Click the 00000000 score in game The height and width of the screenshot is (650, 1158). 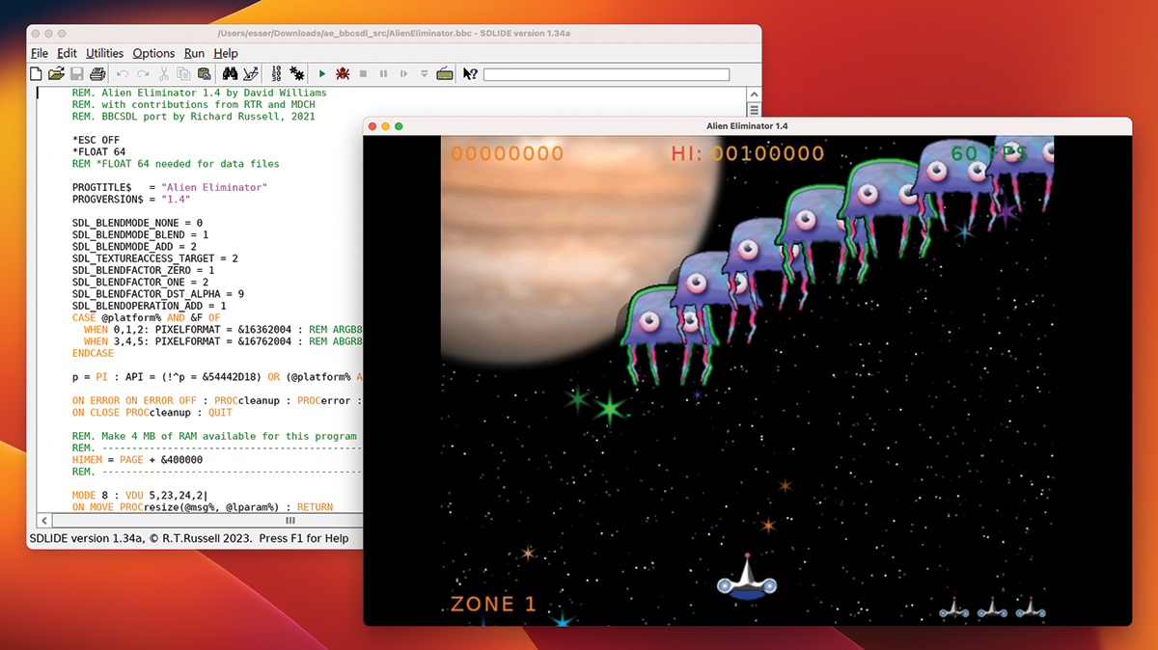(x=508, y=153)
